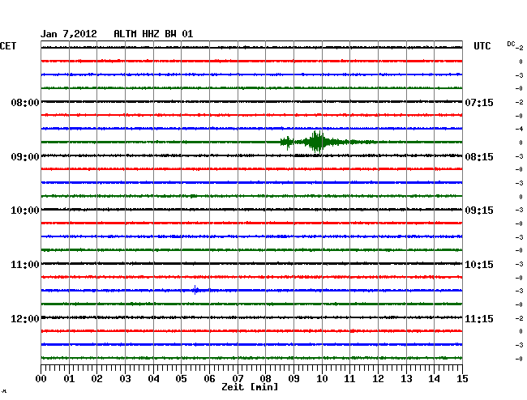Click the small green blip on the 09:45 trace
The height and width of the screenshot is (400, 527).
point(193,196)
